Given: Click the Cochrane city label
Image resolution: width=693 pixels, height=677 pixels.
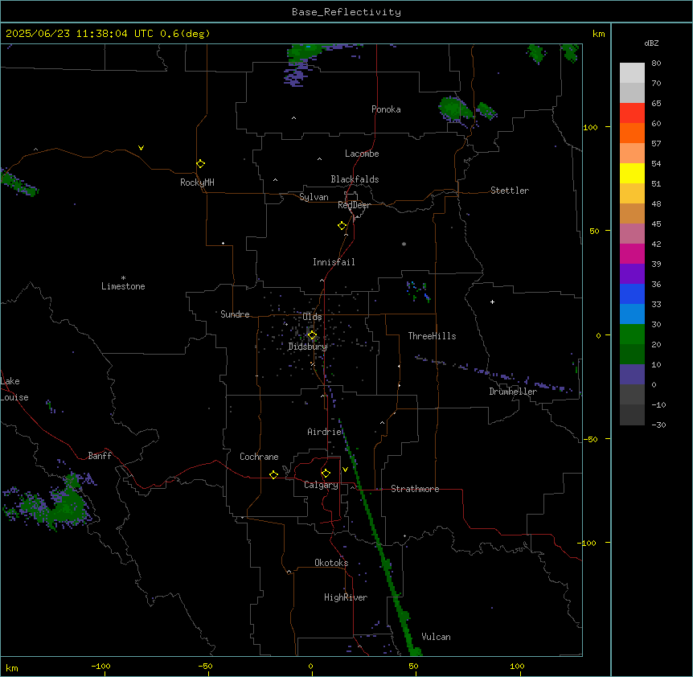Looking at the screenshot, I should tap(259, 457).
